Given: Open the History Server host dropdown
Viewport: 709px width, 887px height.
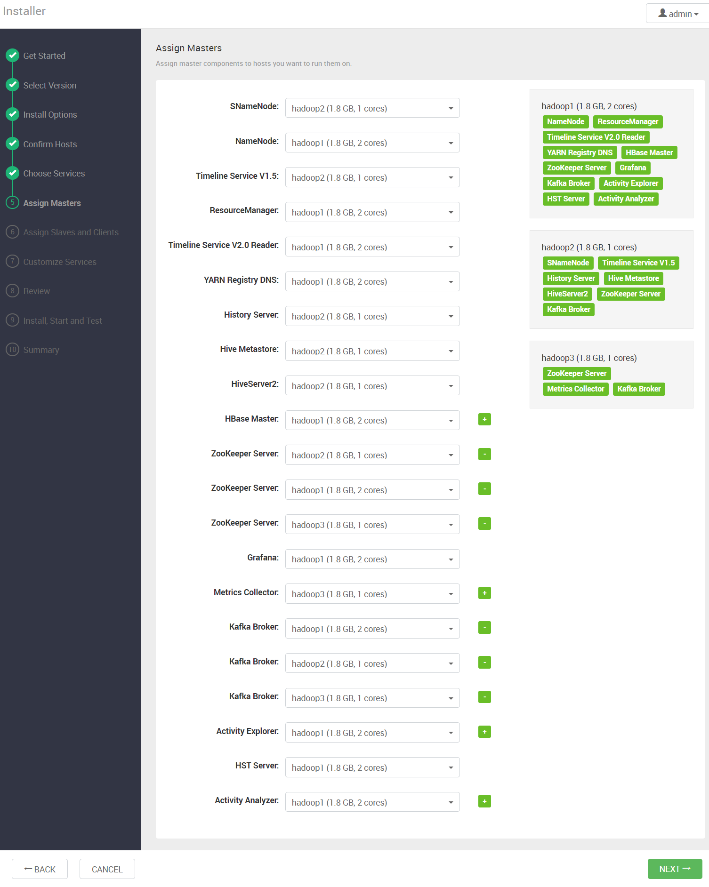Looking at the screenshot, I should coord(372,316).
